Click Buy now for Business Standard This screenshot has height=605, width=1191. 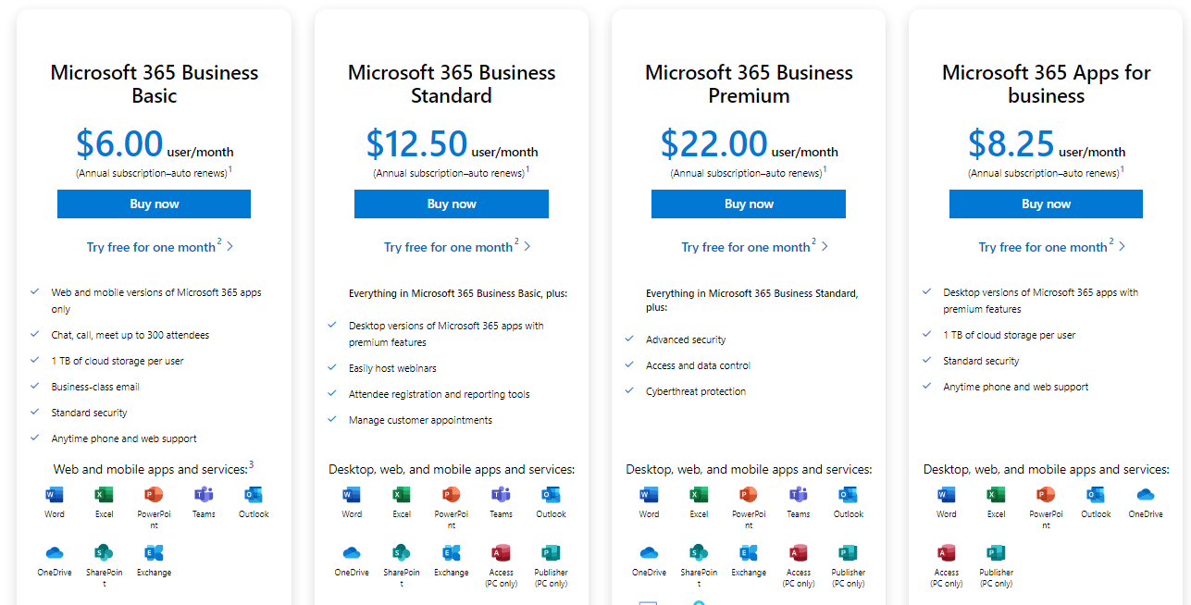tap(452, 204)
